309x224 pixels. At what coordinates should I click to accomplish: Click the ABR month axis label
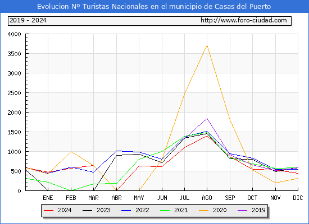(x=116, y=198)
